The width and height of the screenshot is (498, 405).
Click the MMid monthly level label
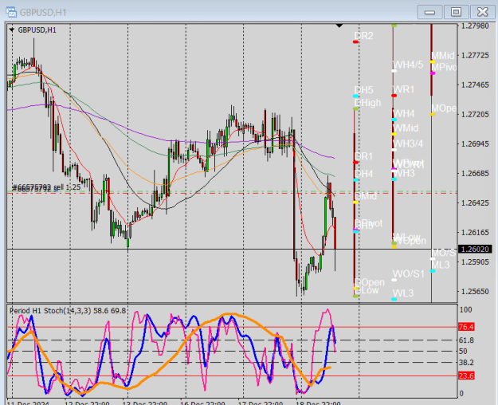click(443, 56)
